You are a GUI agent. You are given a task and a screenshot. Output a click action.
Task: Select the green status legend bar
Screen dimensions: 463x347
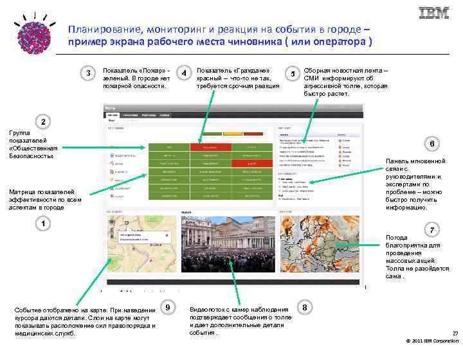[212, 134]
